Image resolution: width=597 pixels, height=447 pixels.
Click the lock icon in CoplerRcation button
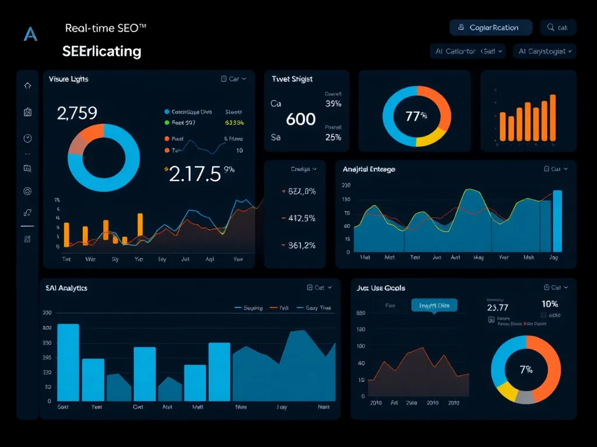pos(461,27)
